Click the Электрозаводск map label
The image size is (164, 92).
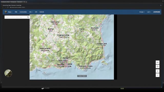click(85, 66)
